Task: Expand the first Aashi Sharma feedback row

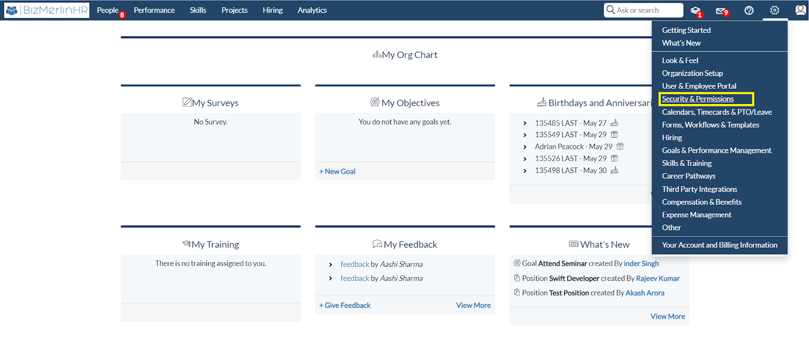Action: click(x=331, y=264)
